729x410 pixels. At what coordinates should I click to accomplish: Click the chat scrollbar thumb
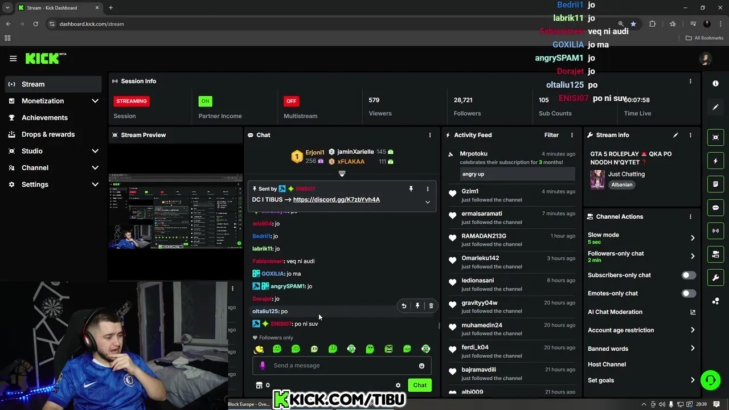[x=439, y=326]
